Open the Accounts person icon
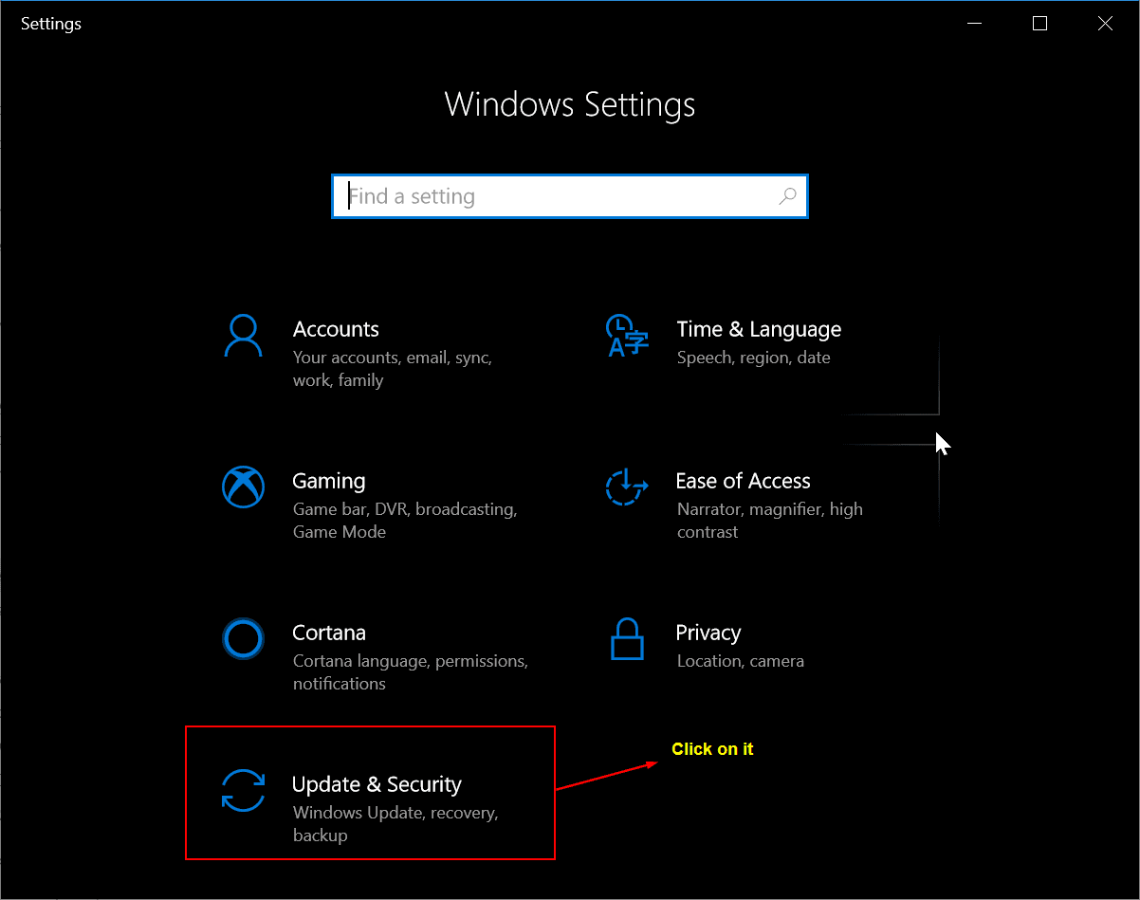Screen dimensions: 1140x900 (x=243, y=335)
